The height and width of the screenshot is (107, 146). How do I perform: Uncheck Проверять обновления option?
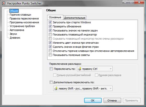click(x=50, y=26)
